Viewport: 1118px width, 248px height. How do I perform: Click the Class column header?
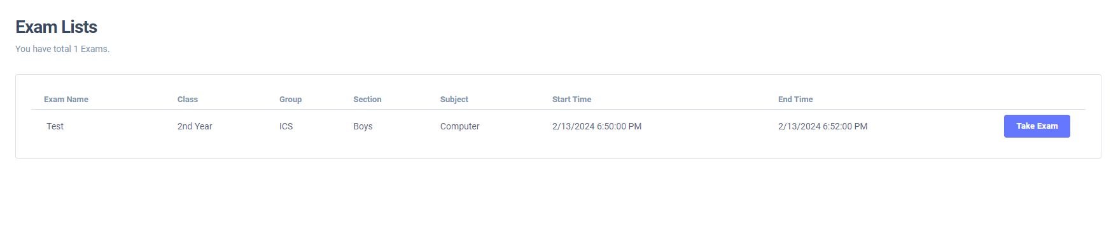(x=188, y=100)
